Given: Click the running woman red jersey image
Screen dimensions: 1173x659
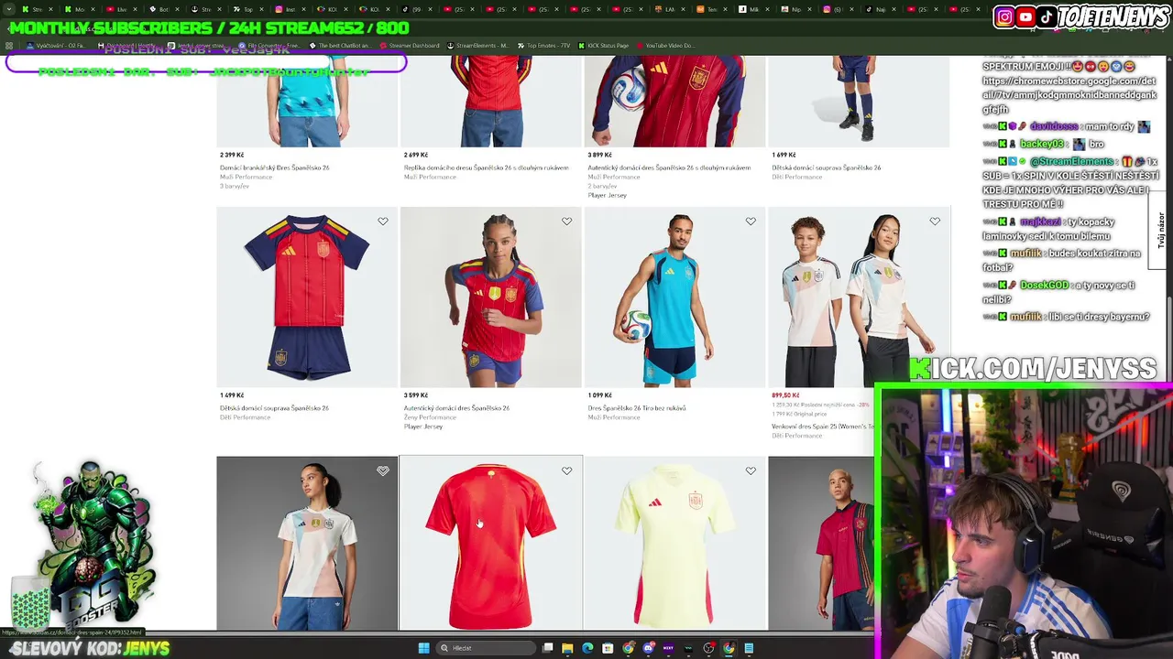Looking at the screenshot, I should (491, 297).
